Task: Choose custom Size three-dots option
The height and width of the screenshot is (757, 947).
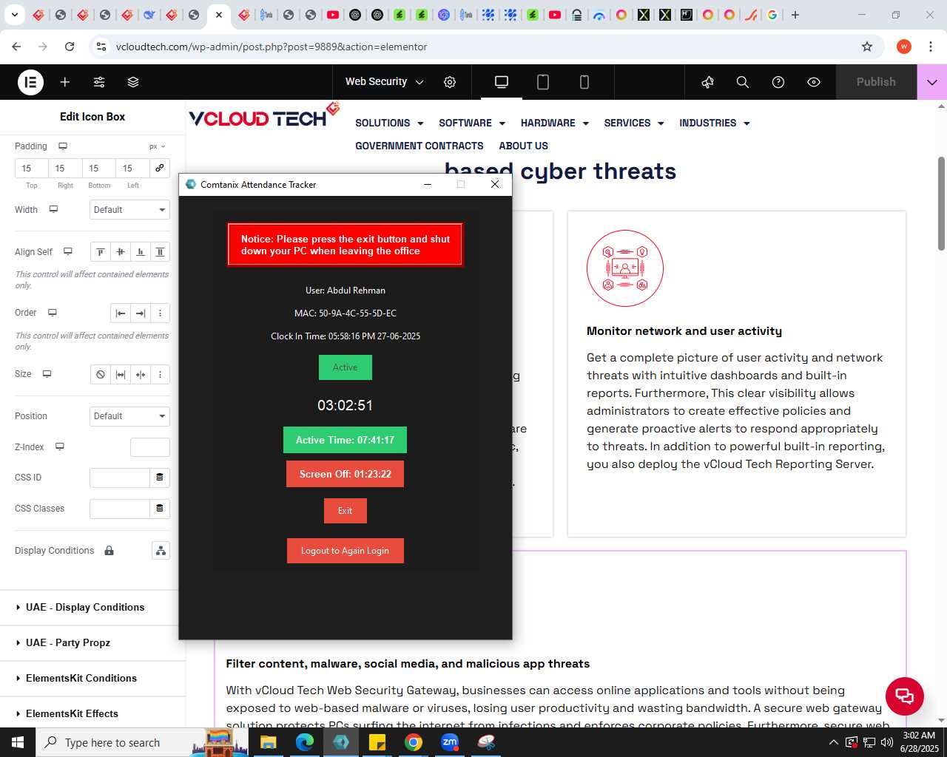Action: [160, 375]
